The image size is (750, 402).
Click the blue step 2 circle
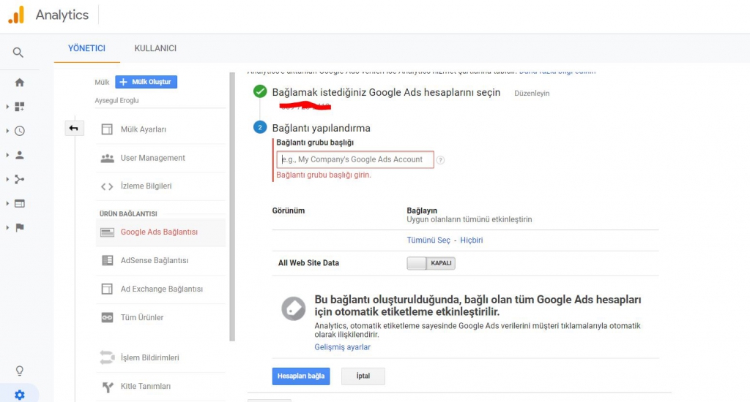pyautogui.click(x=260, y=127)
